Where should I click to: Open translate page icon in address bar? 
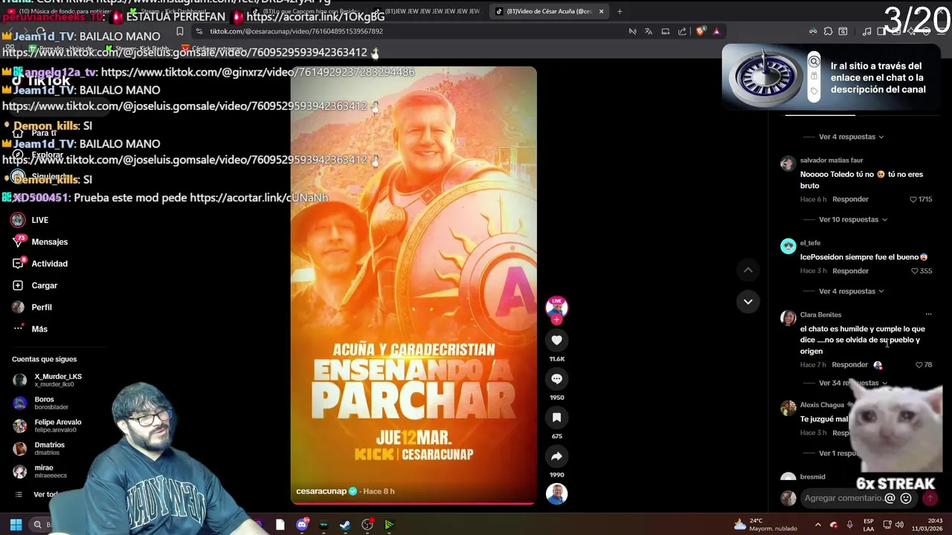click(x=649, y=31)
